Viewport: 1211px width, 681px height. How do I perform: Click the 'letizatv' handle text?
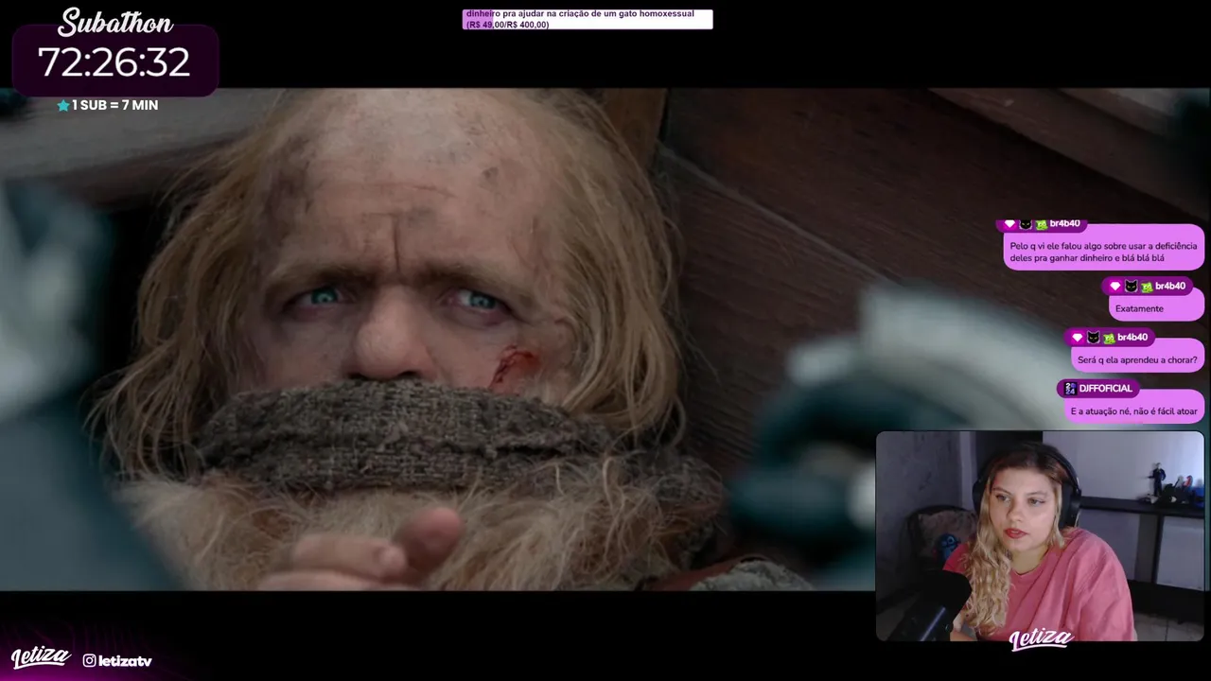(125, 660)
